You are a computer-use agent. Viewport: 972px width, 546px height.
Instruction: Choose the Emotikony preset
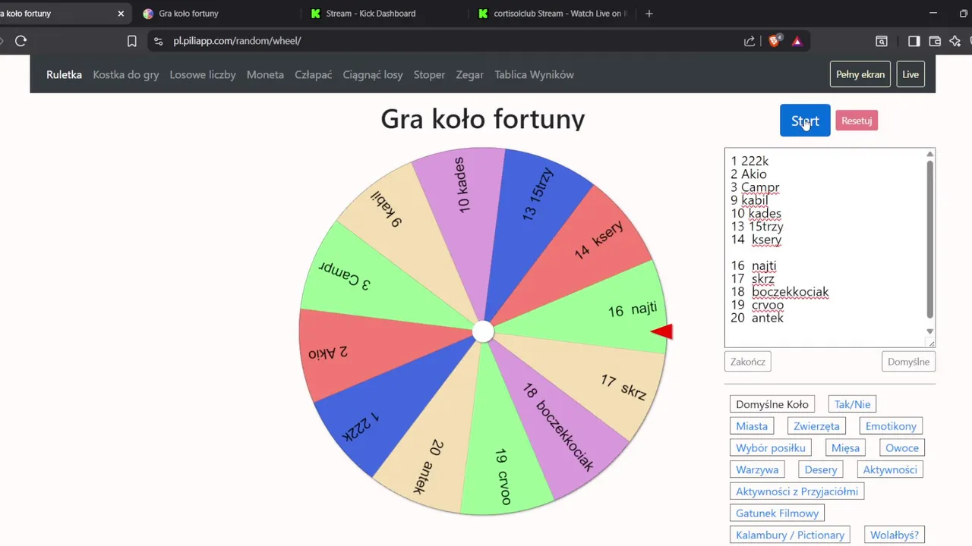click(891, 426)
